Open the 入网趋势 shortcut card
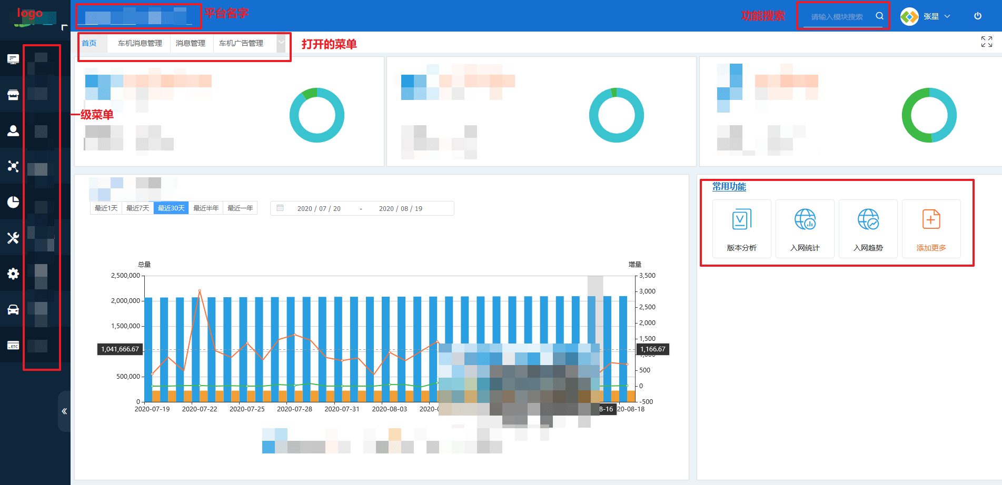 pyautogui.click(x=868, y=229)
